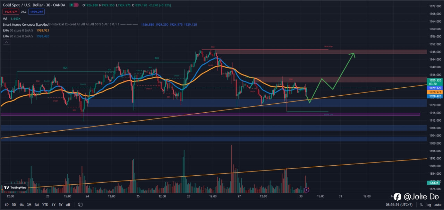Click the red sell price 1928.97 button
The height and width of the screenshot is (210, 444).
(x=11, y=12)
